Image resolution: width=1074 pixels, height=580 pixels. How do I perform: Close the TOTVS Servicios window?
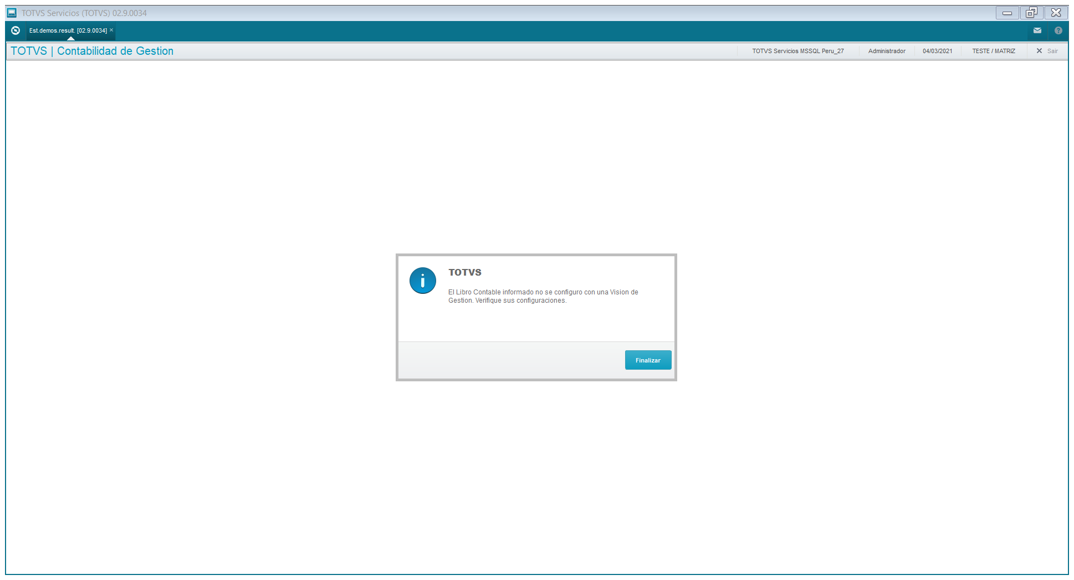pos(1056,13)
